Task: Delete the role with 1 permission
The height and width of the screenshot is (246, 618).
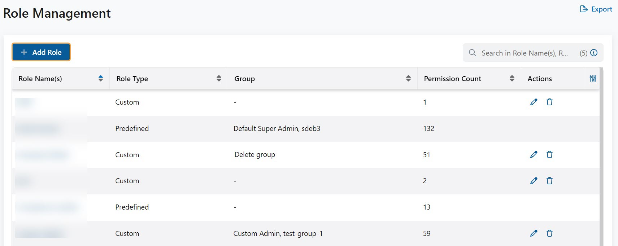Action: point(549,102)
